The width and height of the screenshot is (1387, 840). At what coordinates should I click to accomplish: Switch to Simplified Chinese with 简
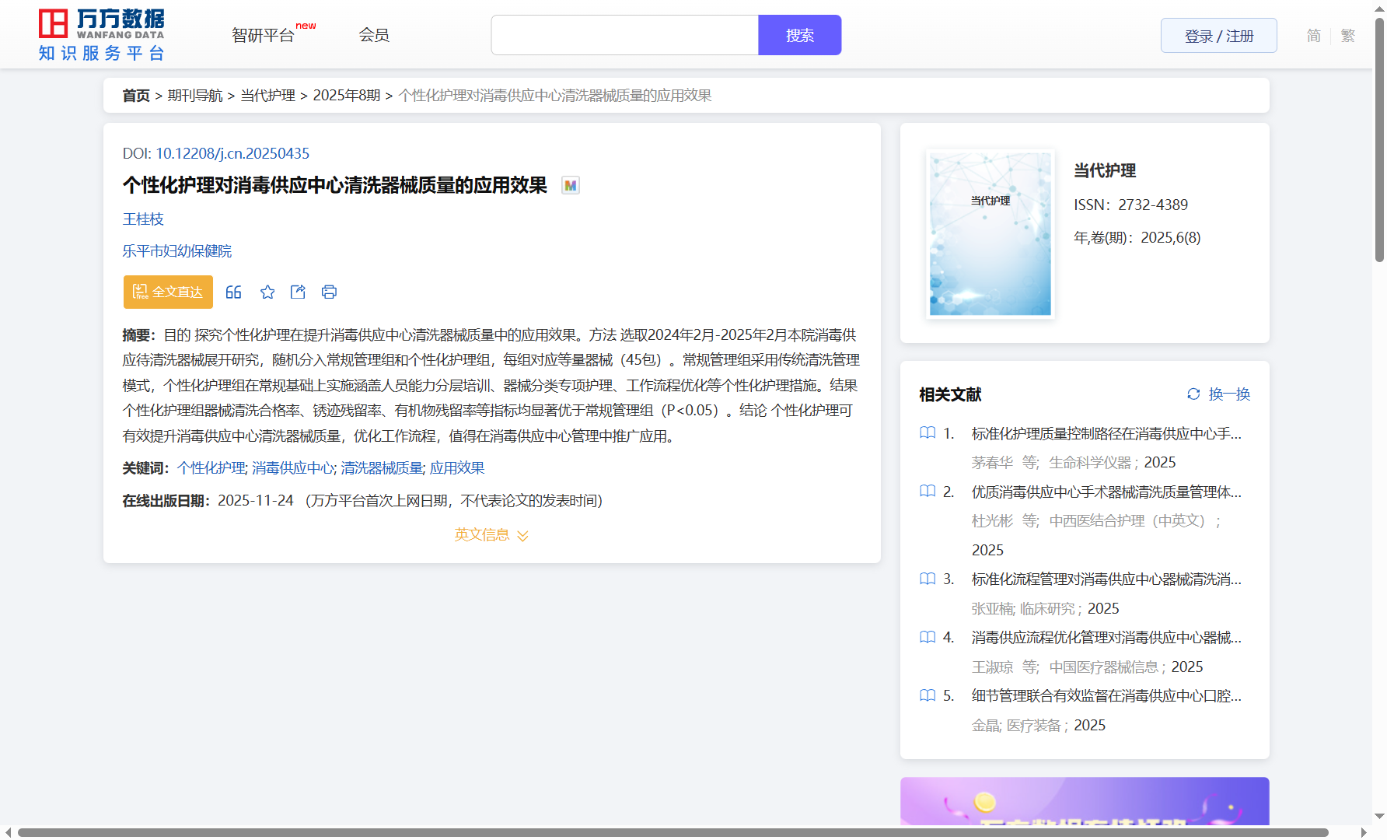click(x=1313, y=36)
